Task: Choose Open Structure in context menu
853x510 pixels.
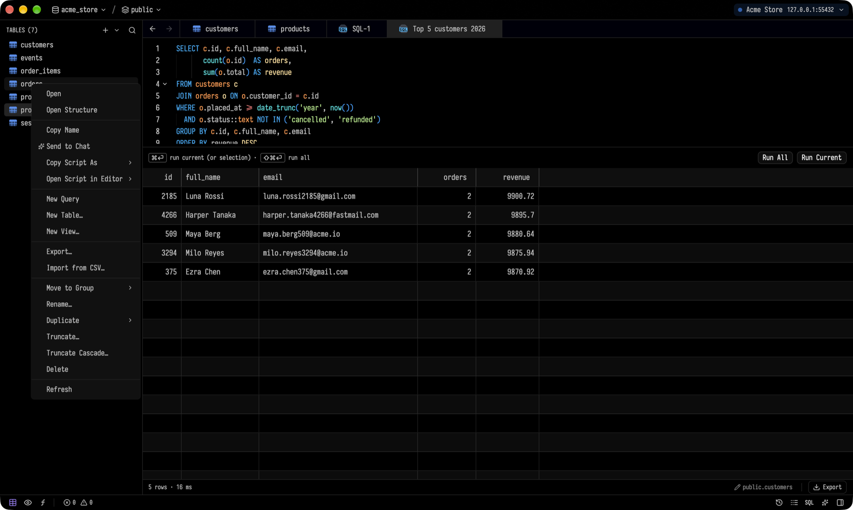Action: pos(86,110)
